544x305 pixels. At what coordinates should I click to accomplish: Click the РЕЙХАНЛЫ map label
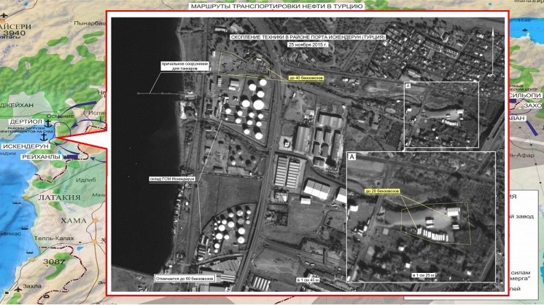click(x=42, y=157)
